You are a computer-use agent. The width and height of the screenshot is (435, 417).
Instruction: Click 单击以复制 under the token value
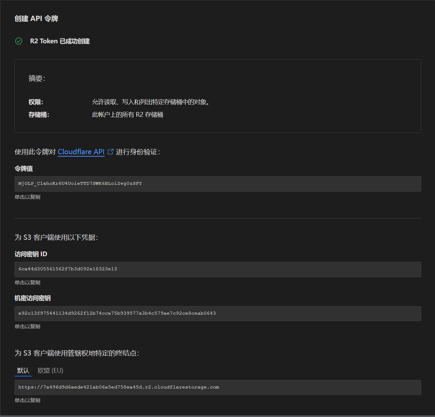point(27,197)
